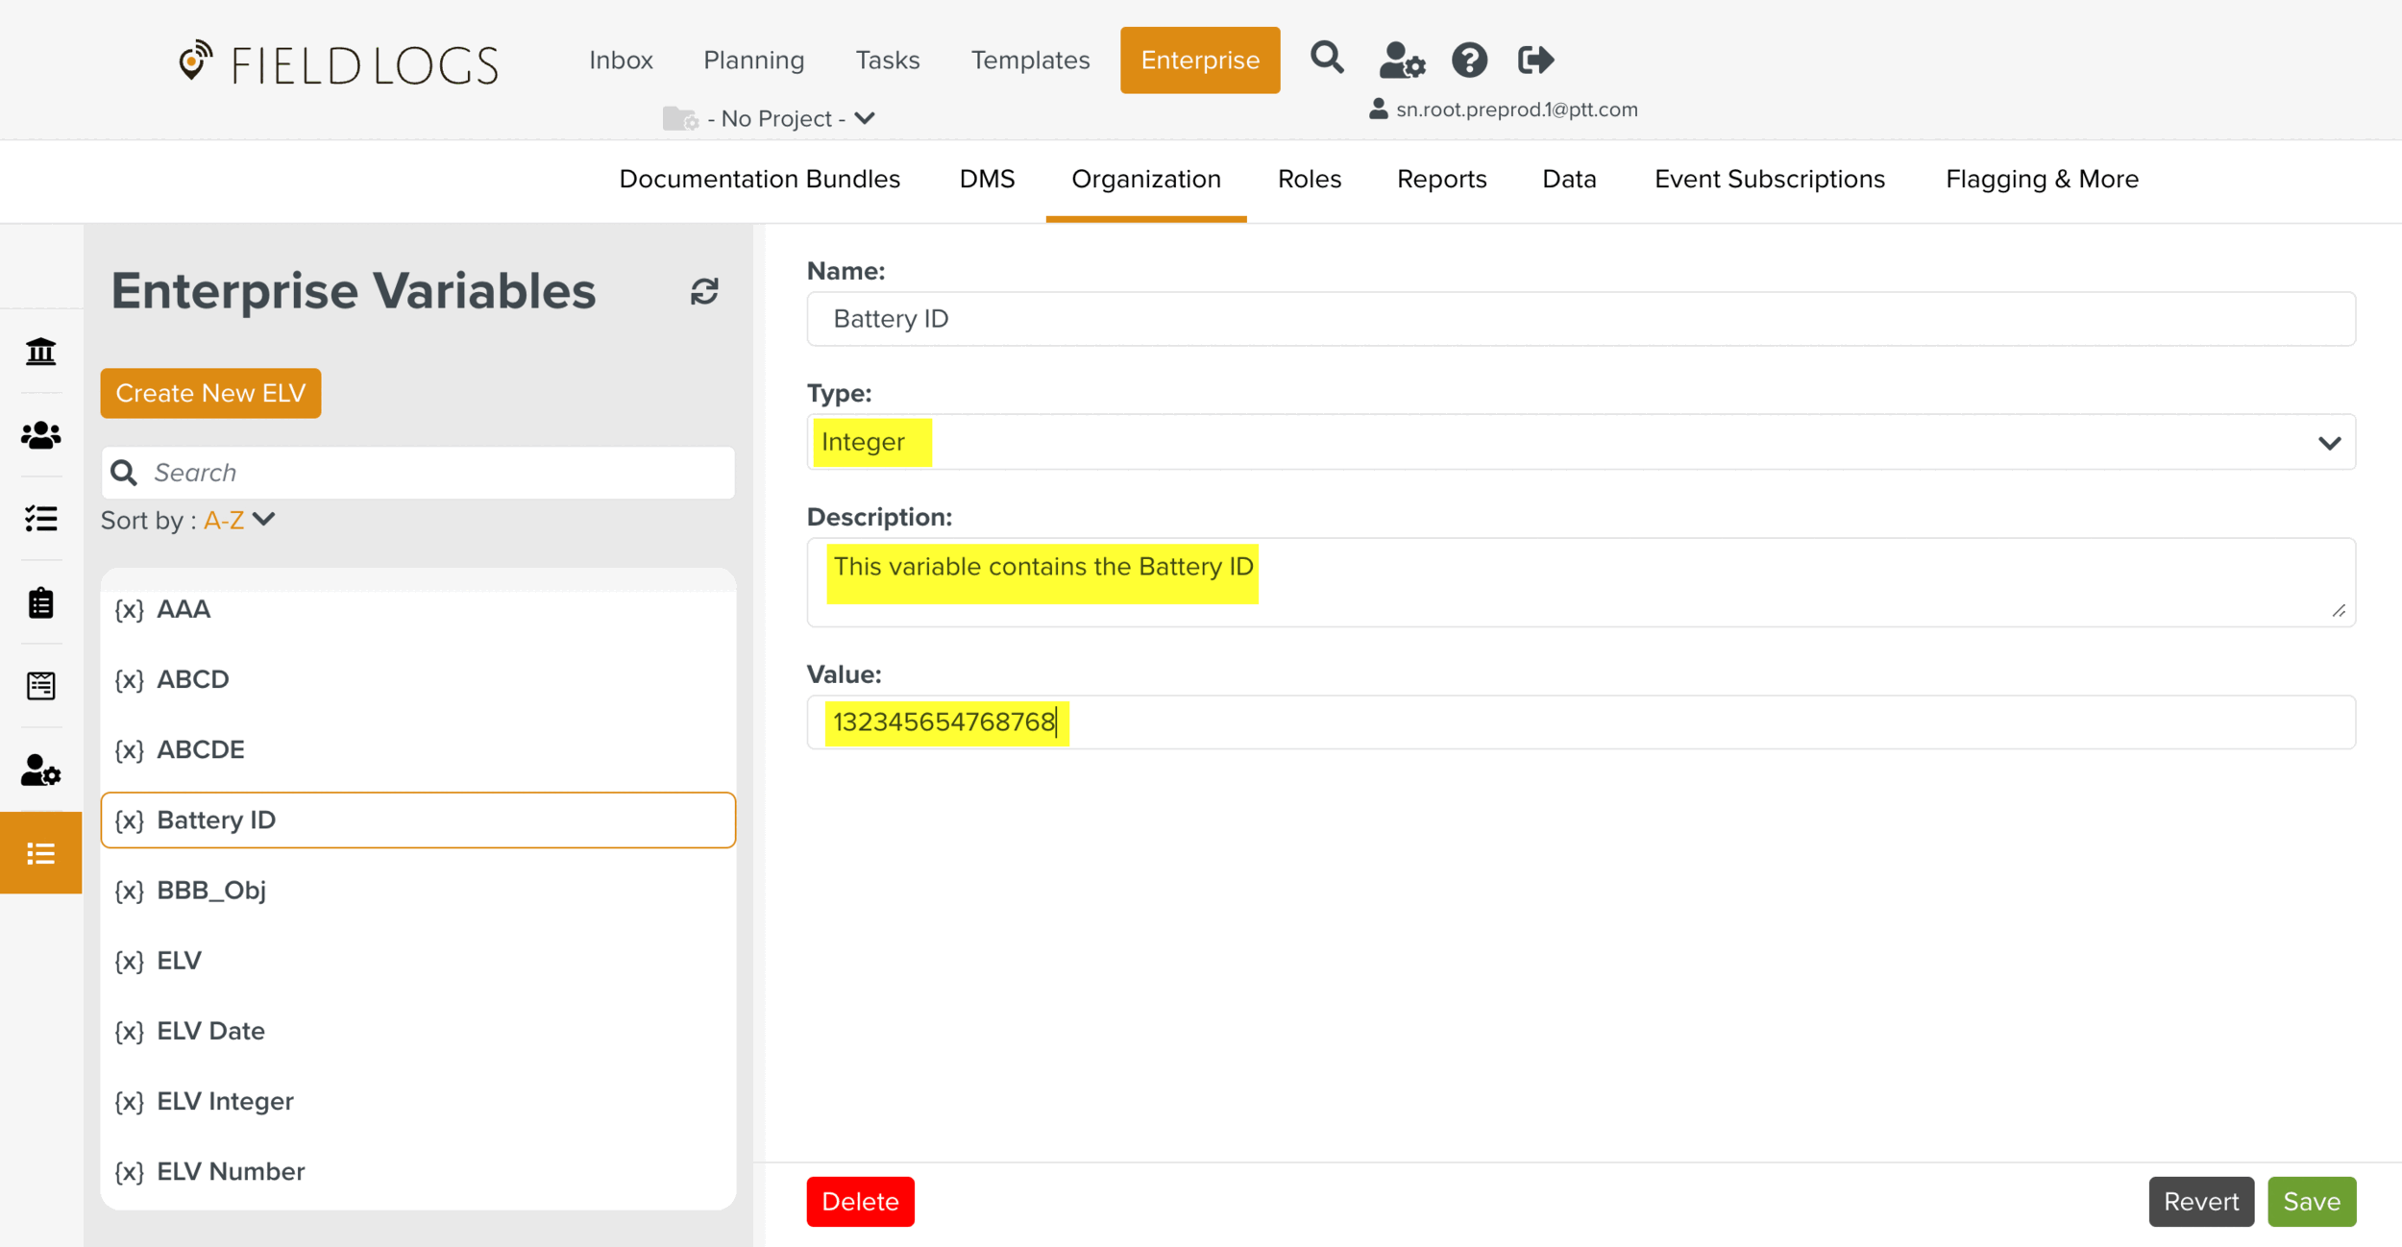Open the organization building sidebar icon

point(40,352)
